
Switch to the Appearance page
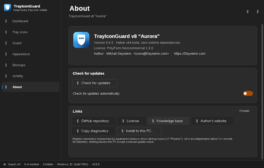(30, 54)
